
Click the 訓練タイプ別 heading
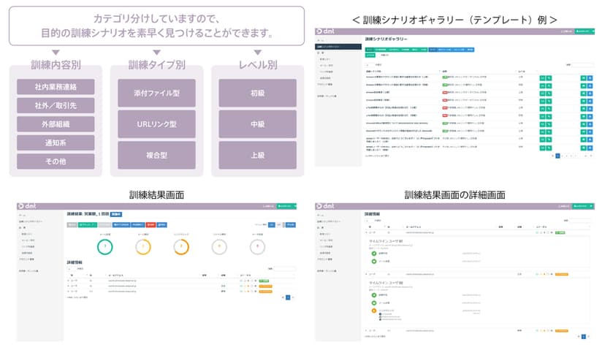click(x=156, y=65)
